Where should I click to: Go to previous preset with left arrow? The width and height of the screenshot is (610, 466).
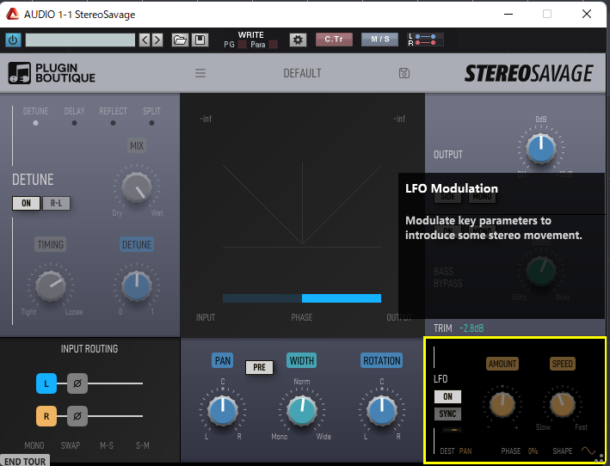pos(145,40)
